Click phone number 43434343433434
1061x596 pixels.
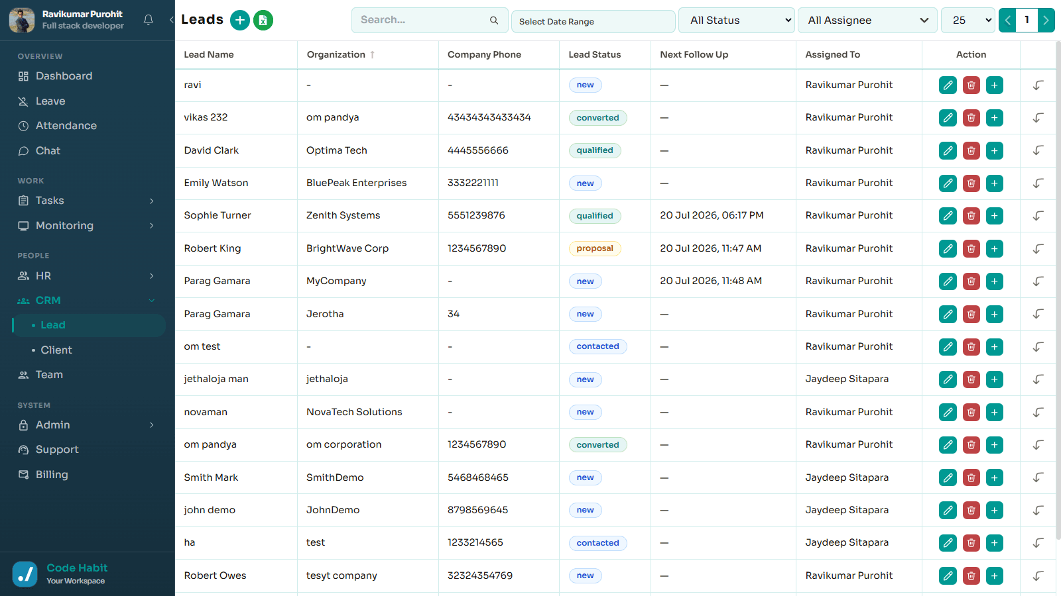coord(489,118)
